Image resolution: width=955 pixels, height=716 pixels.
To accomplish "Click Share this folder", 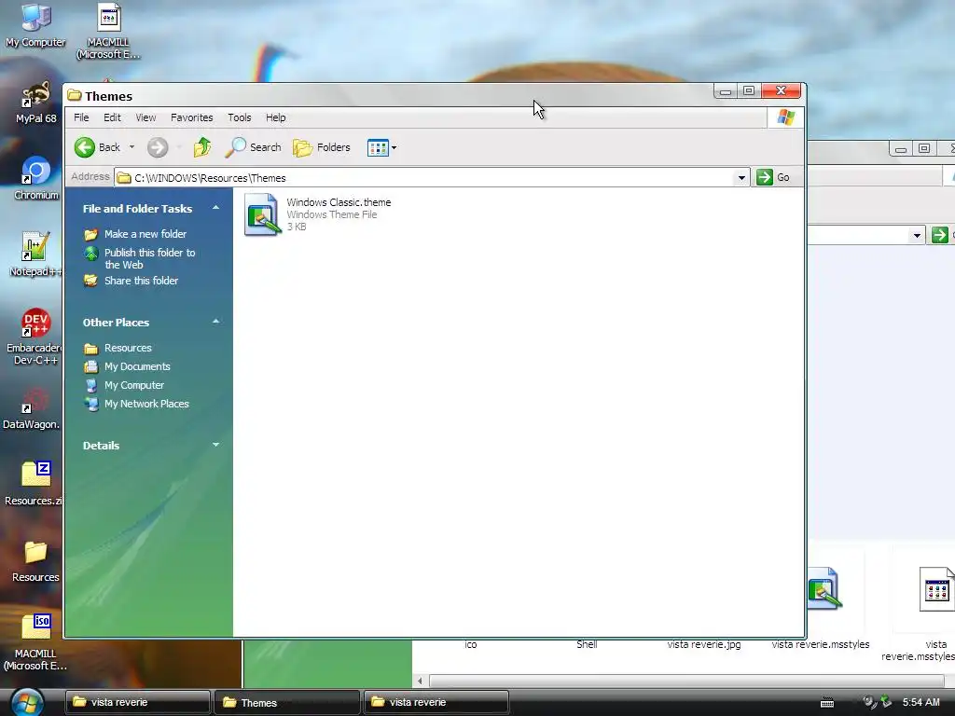I will tap(142, 281).
